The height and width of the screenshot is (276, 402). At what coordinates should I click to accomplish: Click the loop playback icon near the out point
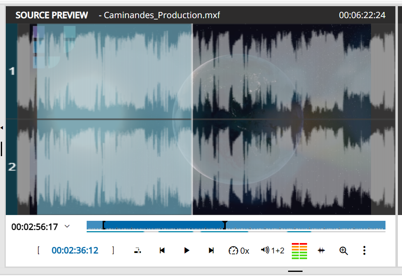click(x=137, y=250)
